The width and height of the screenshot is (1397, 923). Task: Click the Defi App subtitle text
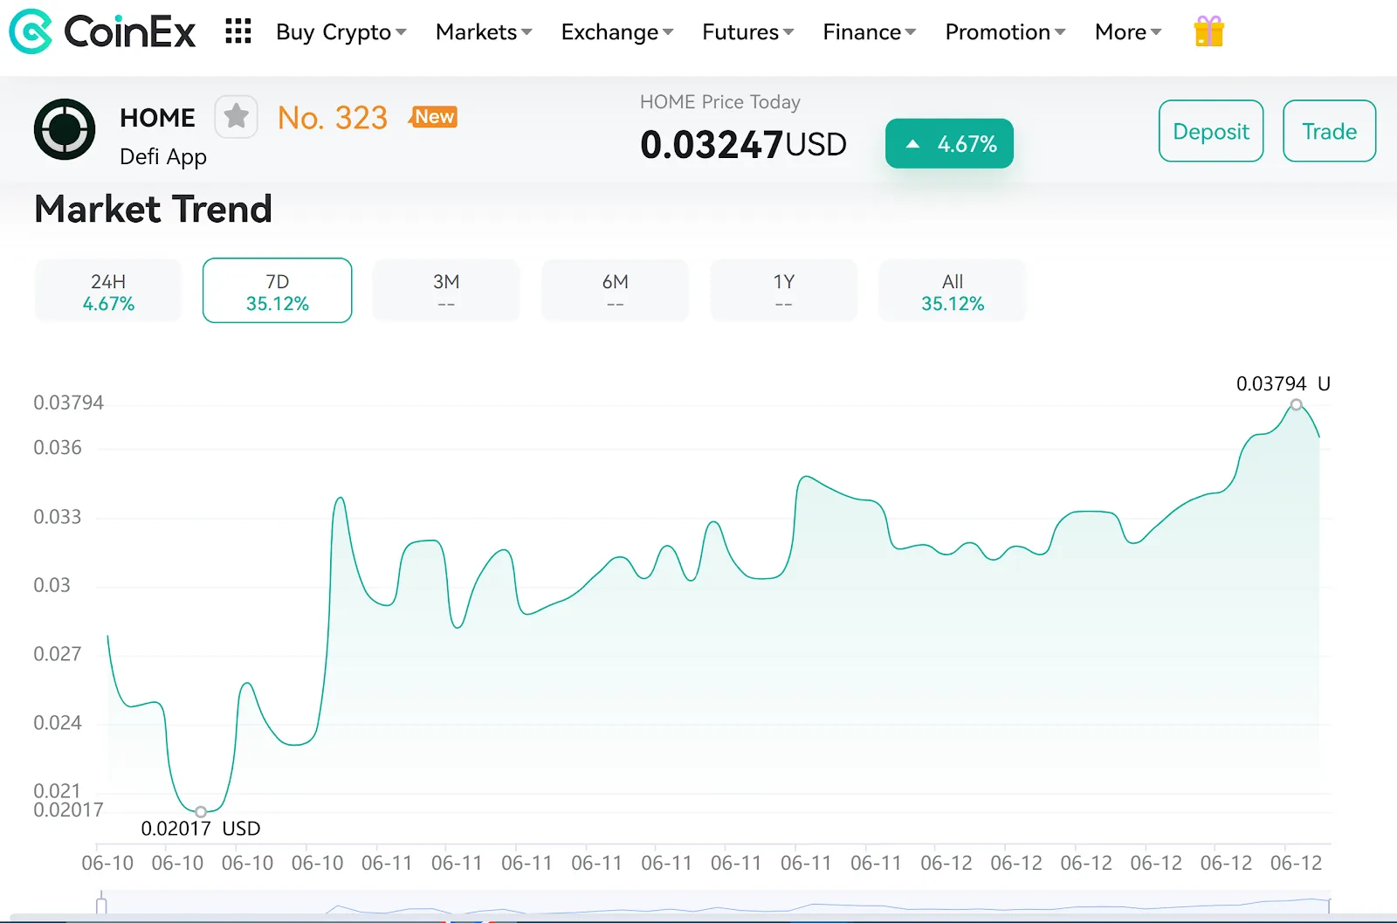pyautogui.click(x=163, y=157)
